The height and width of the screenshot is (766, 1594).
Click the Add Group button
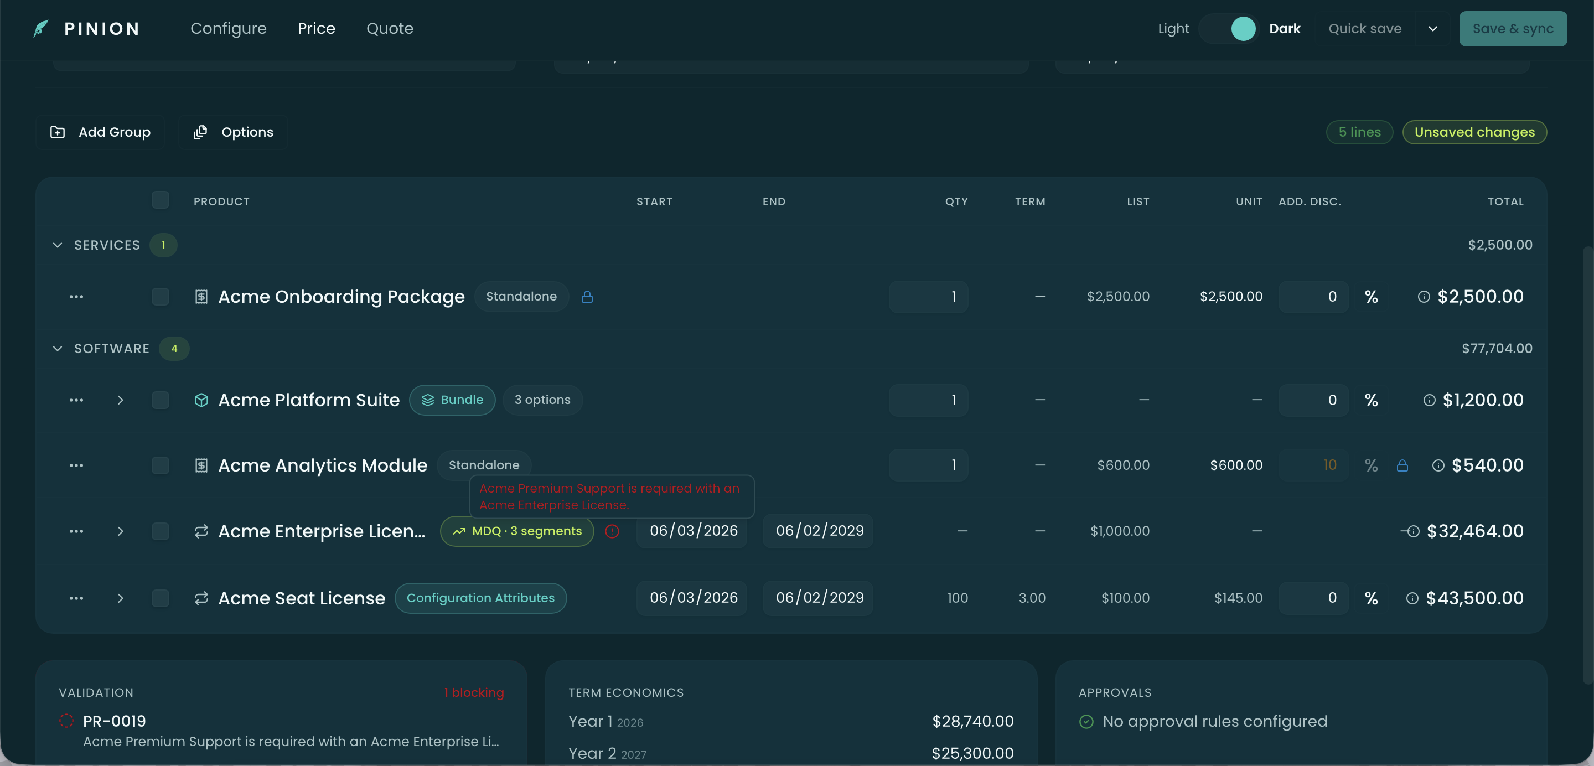(100, 132)
